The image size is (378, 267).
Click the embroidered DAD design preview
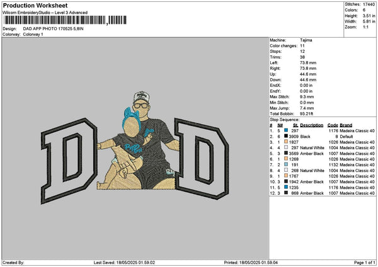tap(135, 147)
